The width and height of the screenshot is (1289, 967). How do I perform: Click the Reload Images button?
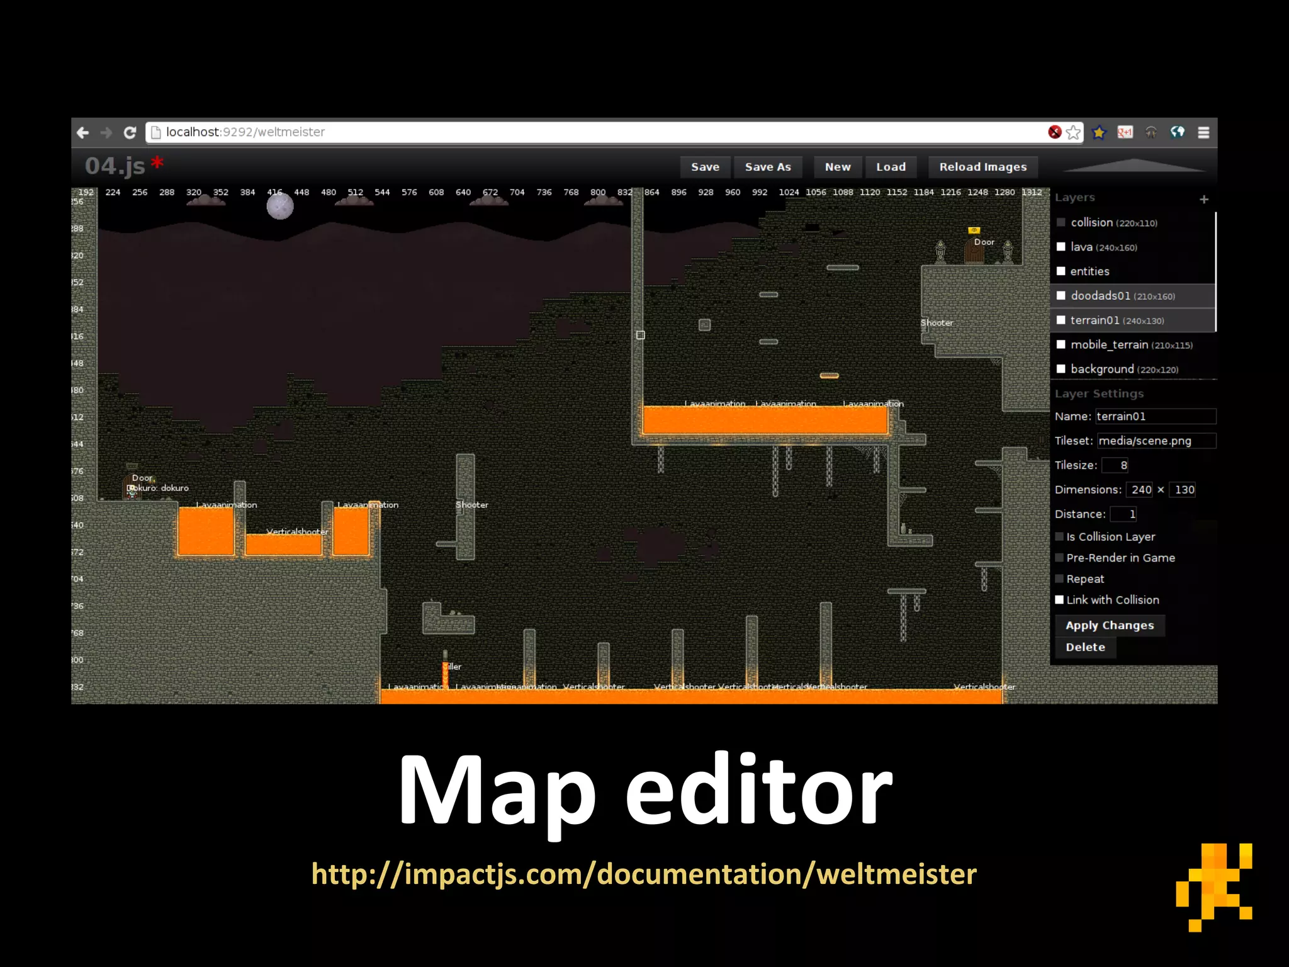982,167
